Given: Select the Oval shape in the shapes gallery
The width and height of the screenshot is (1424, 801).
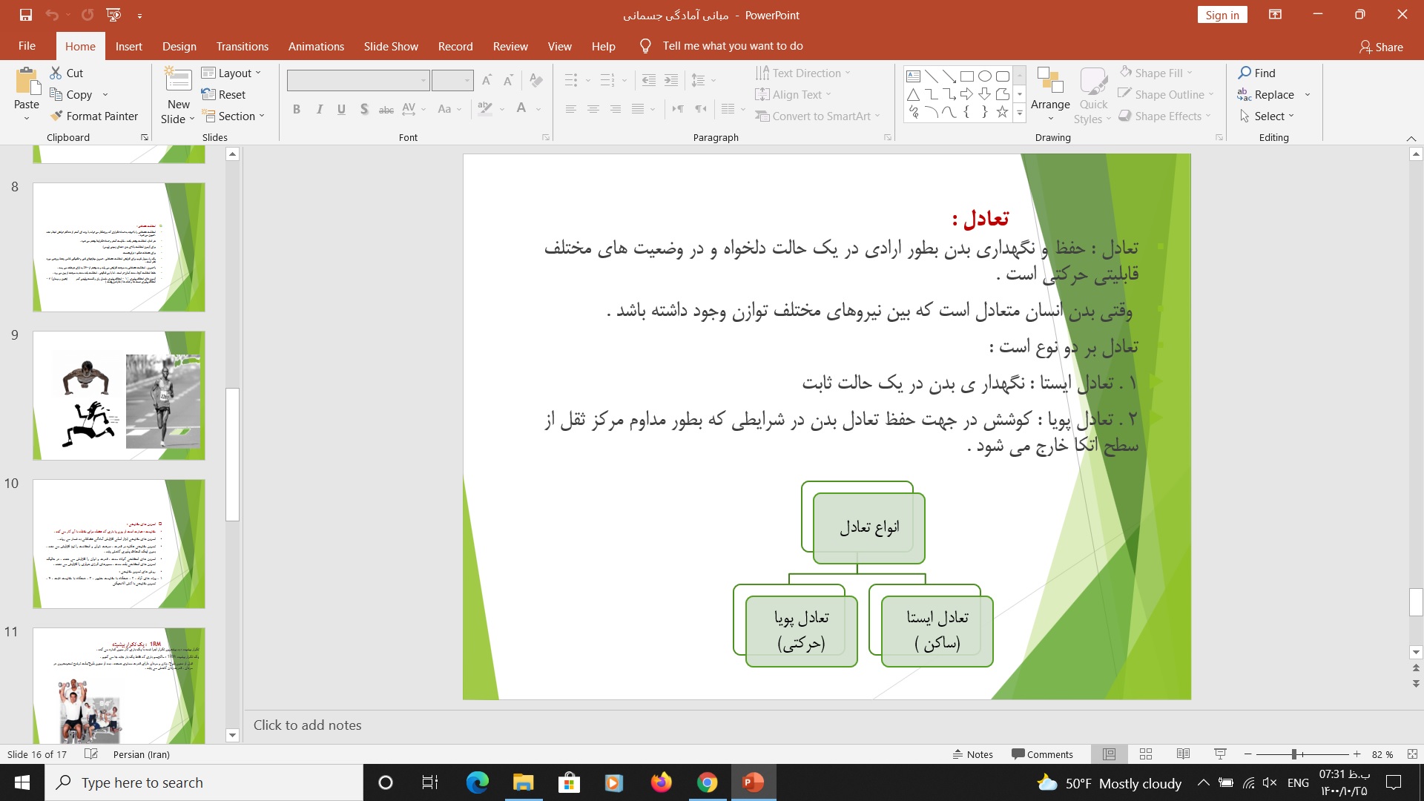Looking at the screenshot, I should (985, 76).
